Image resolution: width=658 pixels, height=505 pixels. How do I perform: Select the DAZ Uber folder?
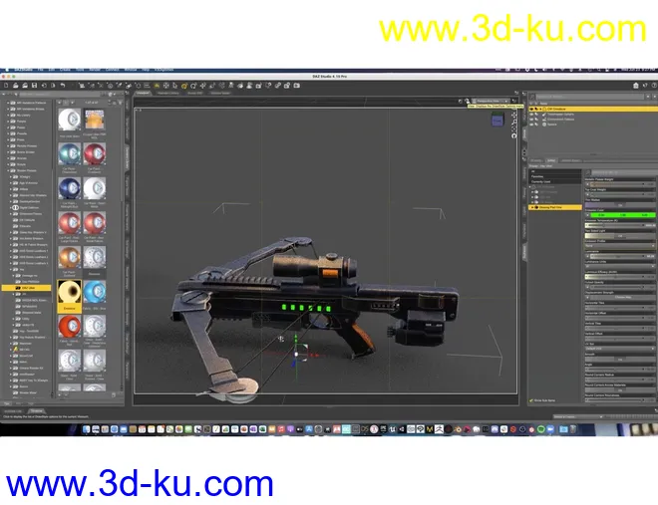coord(27,288)
